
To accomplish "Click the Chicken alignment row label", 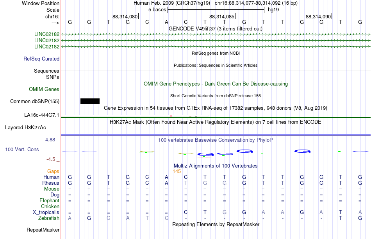I will tap(50, 206).
